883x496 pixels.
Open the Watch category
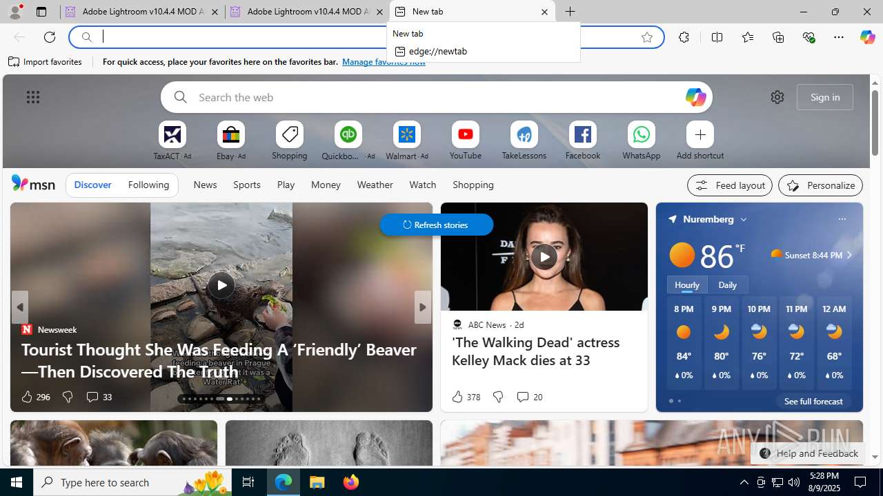423,185
